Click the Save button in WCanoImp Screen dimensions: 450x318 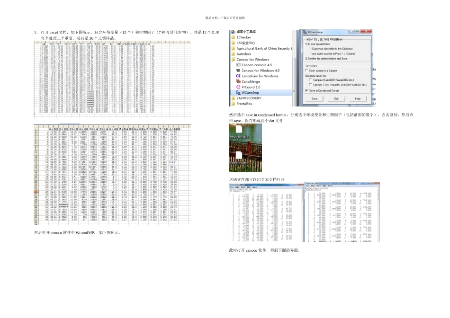coord(315,98)
